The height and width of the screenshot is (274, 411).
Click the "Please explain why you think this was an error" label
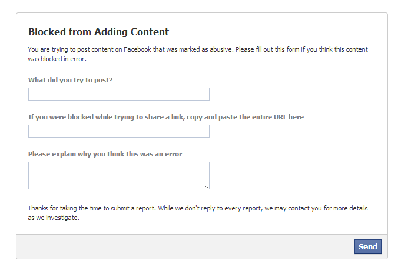105,154
